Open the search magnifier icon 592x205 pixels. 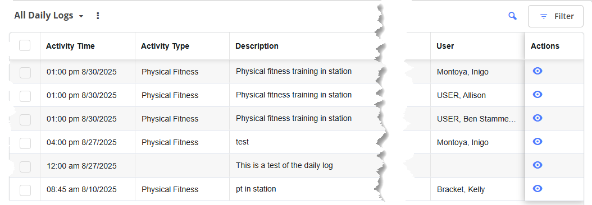(512, 16)
